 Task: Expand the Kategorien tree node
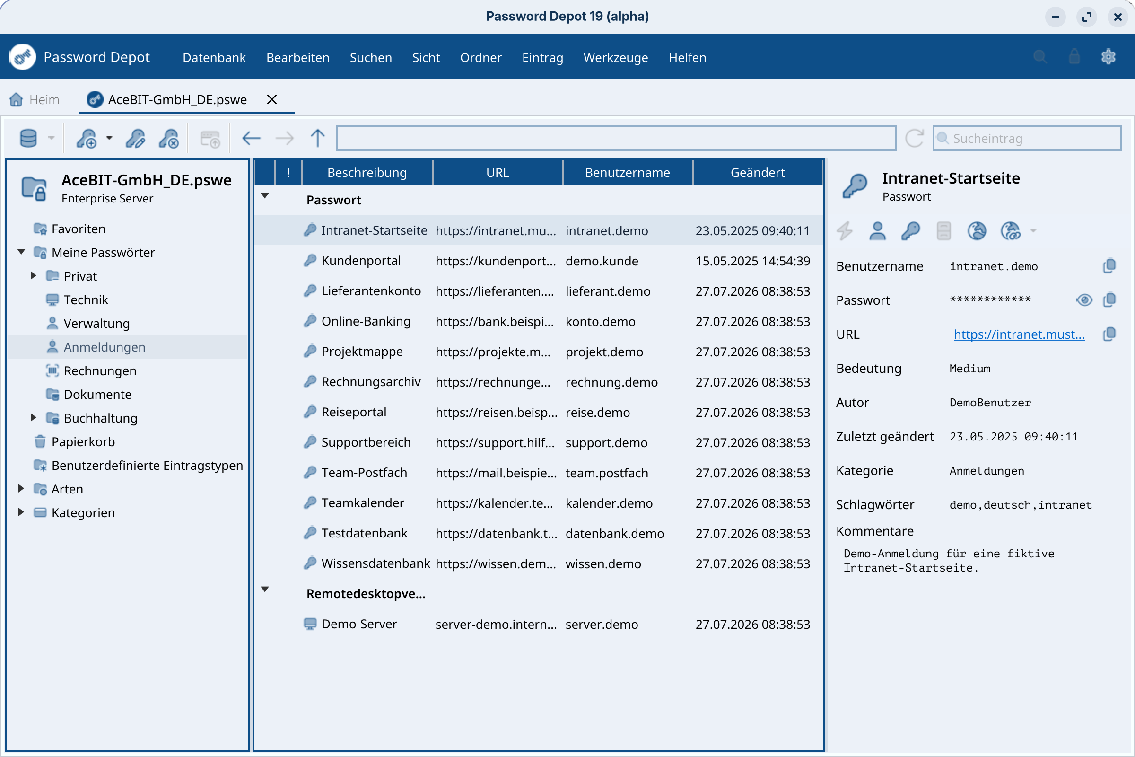[21, 512]
